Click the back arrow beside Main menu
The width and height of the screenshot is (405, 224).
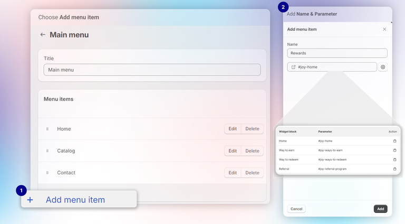point(43,35)
